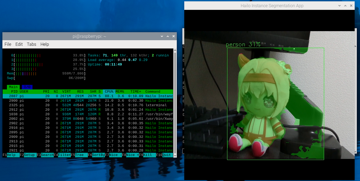Viewport: 360px width, 181px height.
Task: Click F4 Filter in htop footer
Action: point(62,155)
